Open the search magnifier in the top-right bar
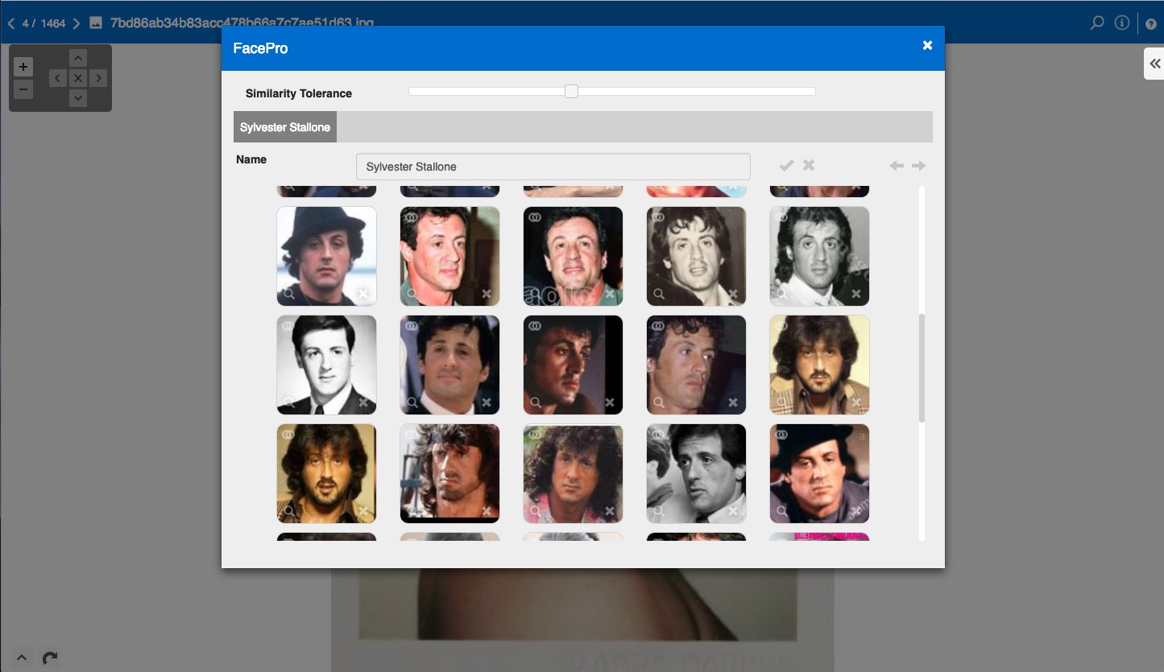Image resolution: width=1164 pixels, height=672 pixels. [x=1096, y=23]
